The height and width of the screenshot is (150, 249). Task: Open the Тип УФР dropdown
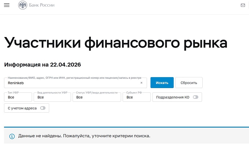[18, 97]
